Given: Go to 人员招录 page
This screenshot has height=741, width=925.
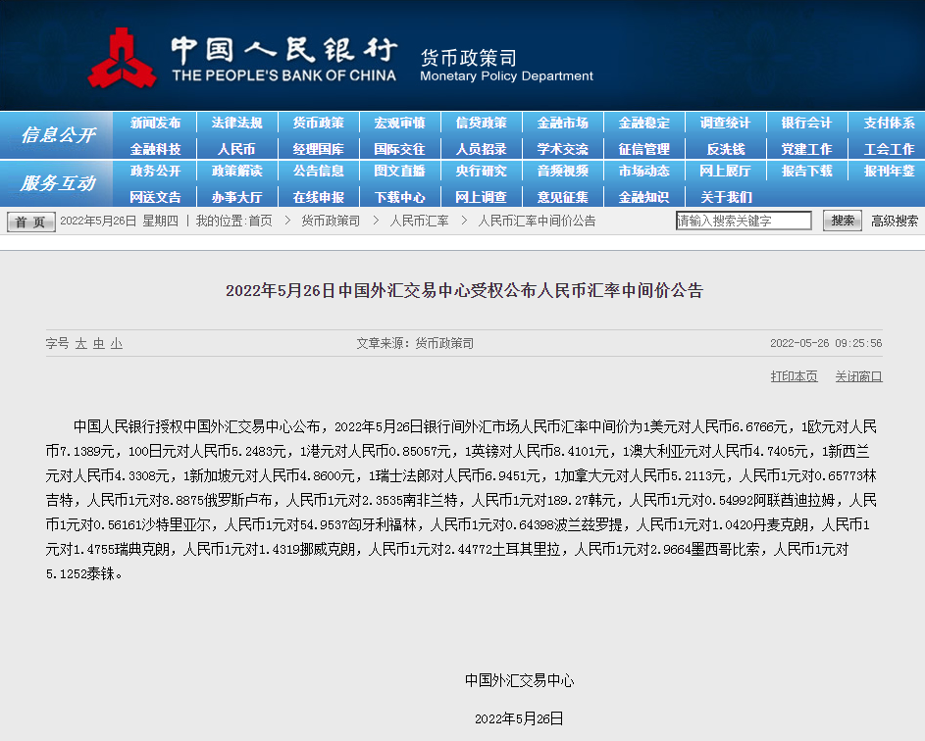Looking at the screenshot, I should coord(481,149).
